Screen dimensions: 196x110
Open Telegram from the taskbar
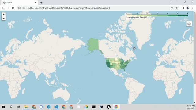point(49,107)
